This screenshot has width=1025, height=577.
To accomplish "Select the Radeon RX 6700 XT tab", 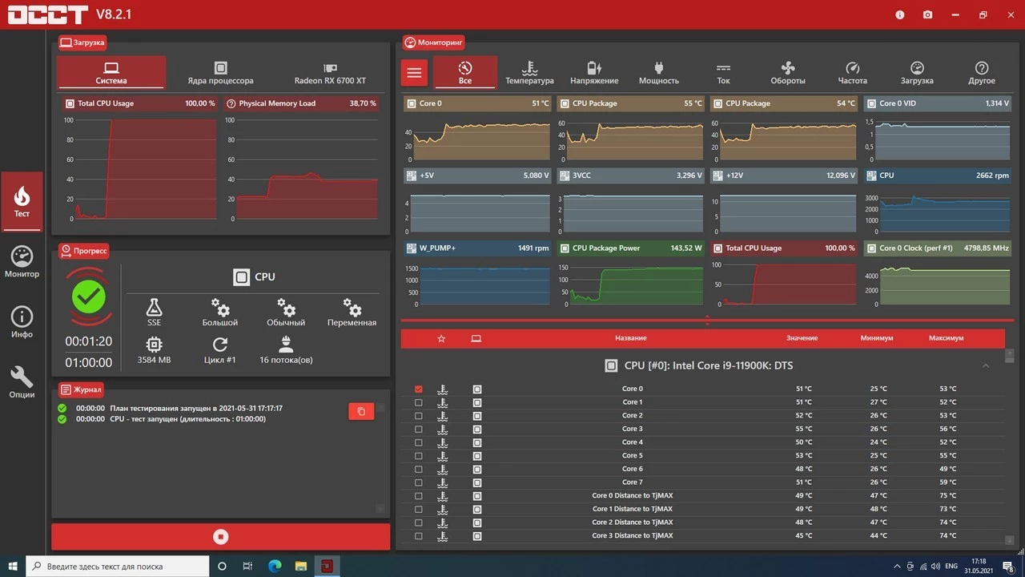I will (330, 73).
